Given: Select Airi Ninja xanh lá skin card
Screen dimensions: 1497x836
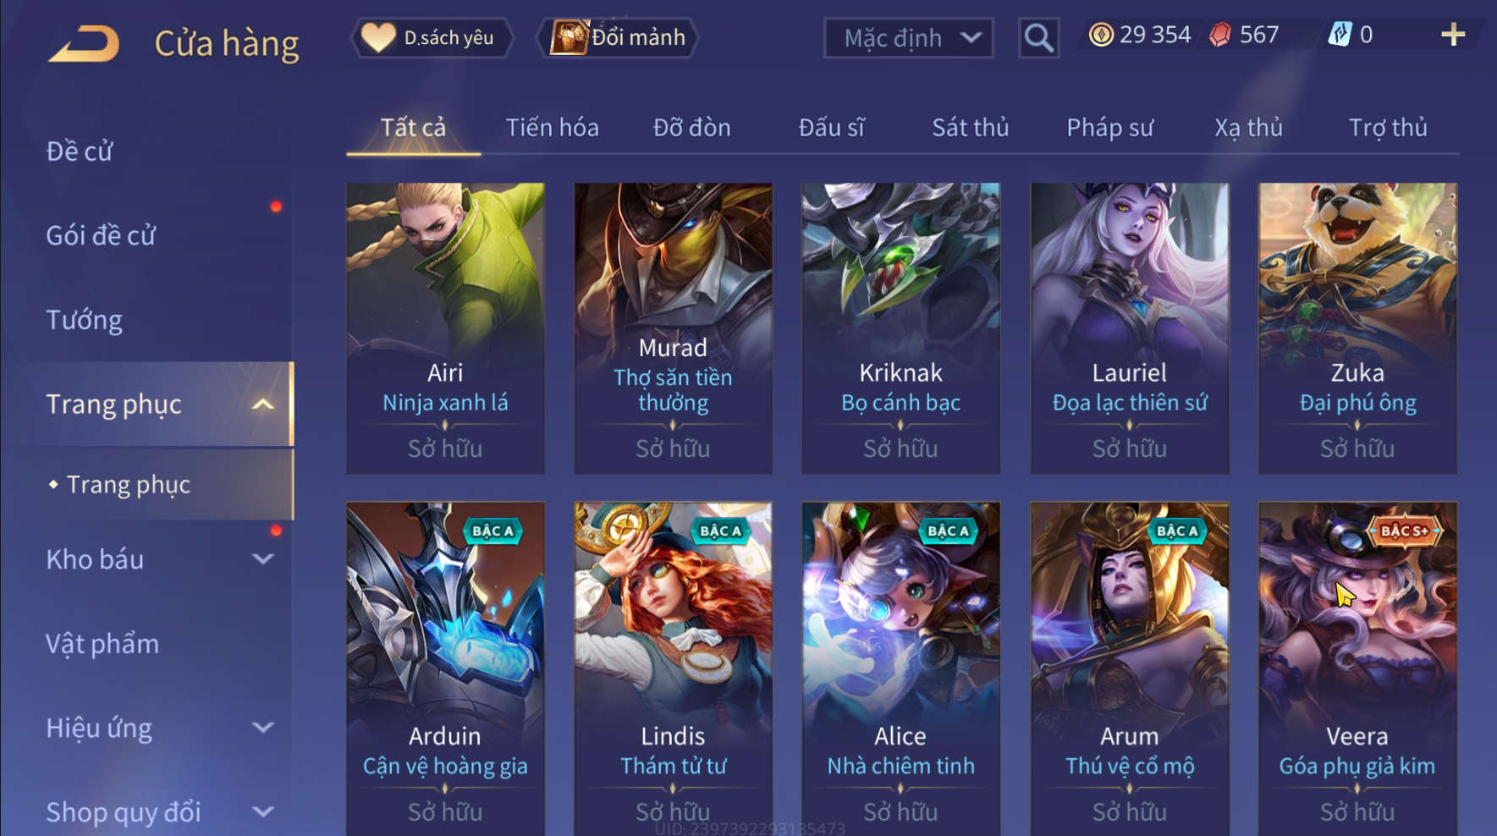Looking at the screenshot, I should pyautogui.click(x=445, y=328).
